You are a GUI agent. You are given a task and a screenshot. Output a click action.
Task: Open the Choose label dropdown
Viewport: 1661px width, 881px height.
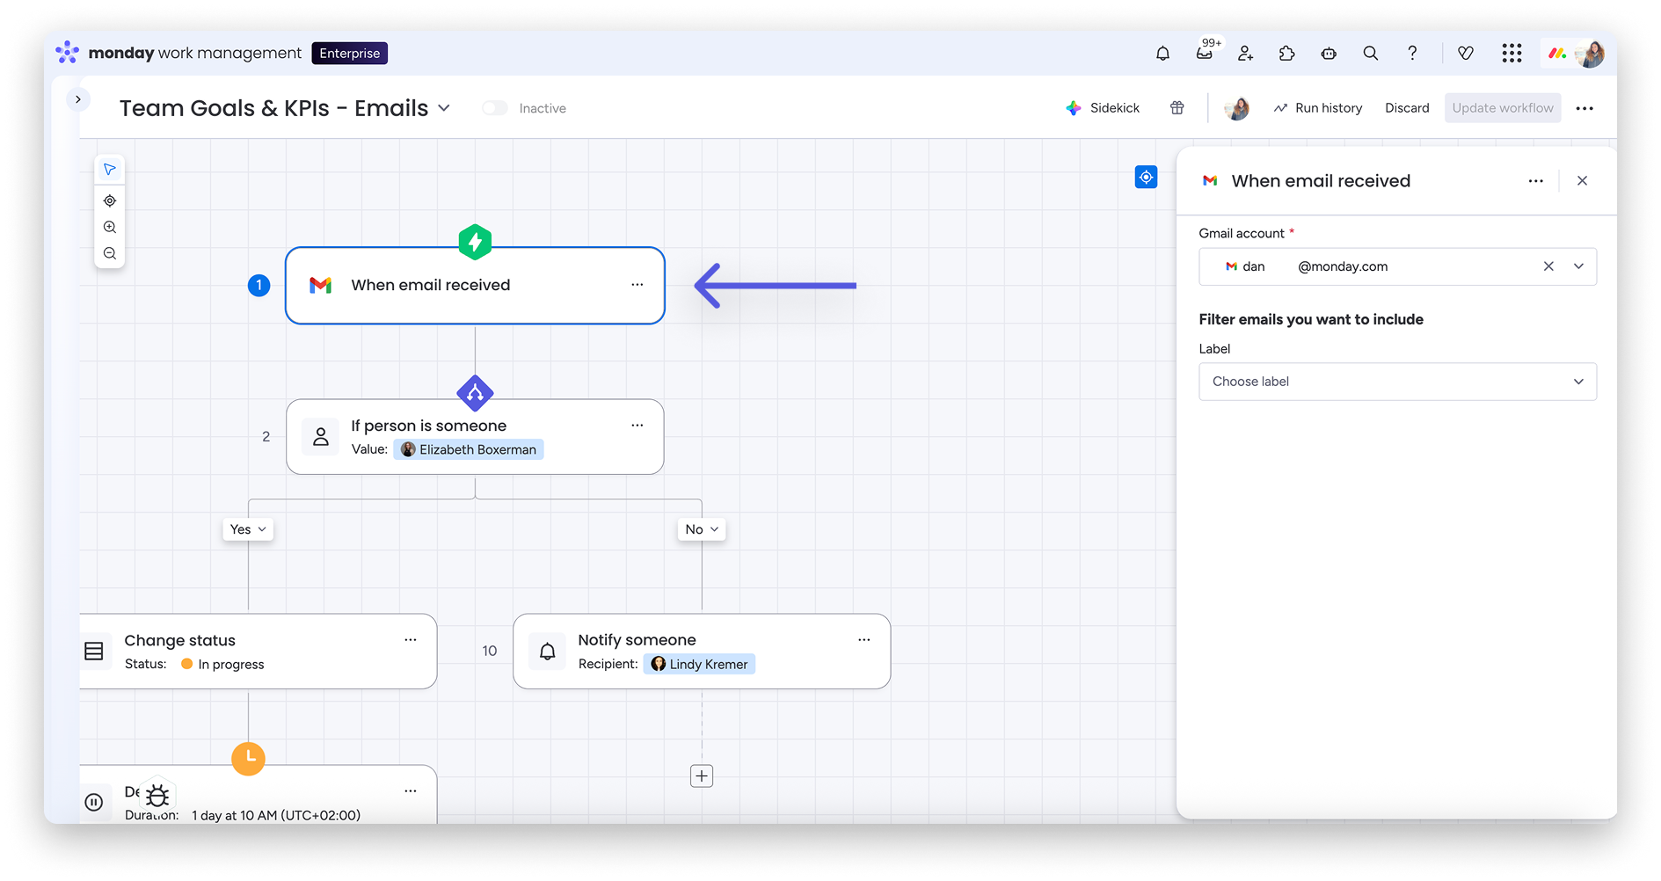click(1397, 382)
